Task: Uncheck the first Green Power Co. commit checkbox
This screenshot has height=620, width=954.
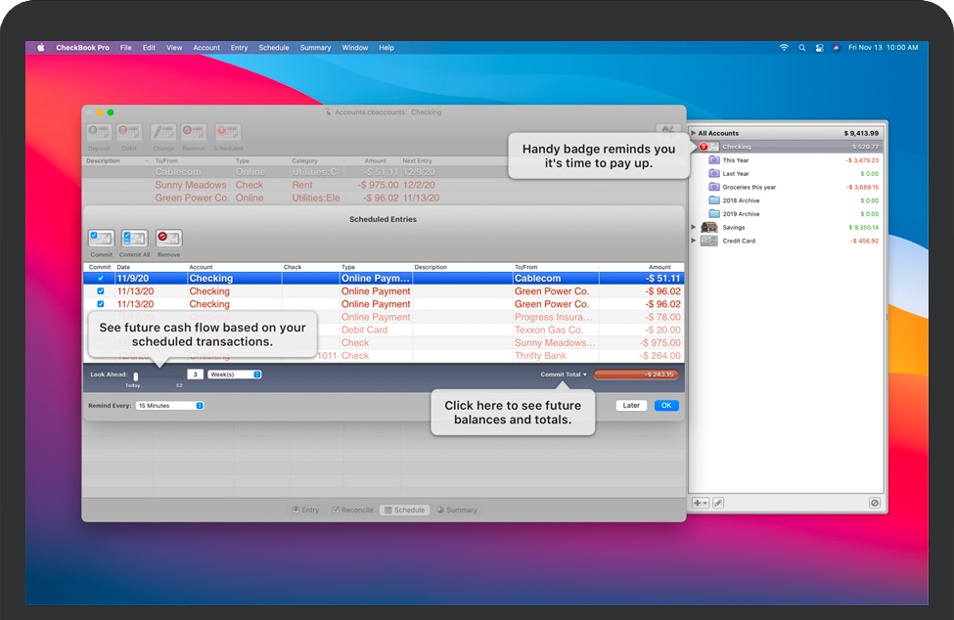Action: coord(99,291)
